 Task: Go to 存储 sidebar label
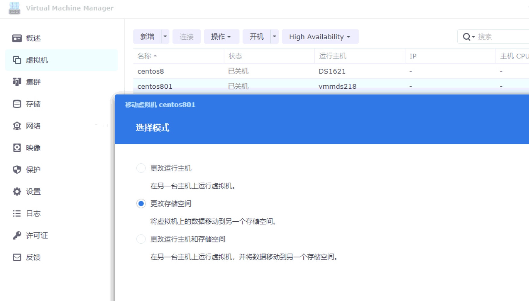[33, 104]
